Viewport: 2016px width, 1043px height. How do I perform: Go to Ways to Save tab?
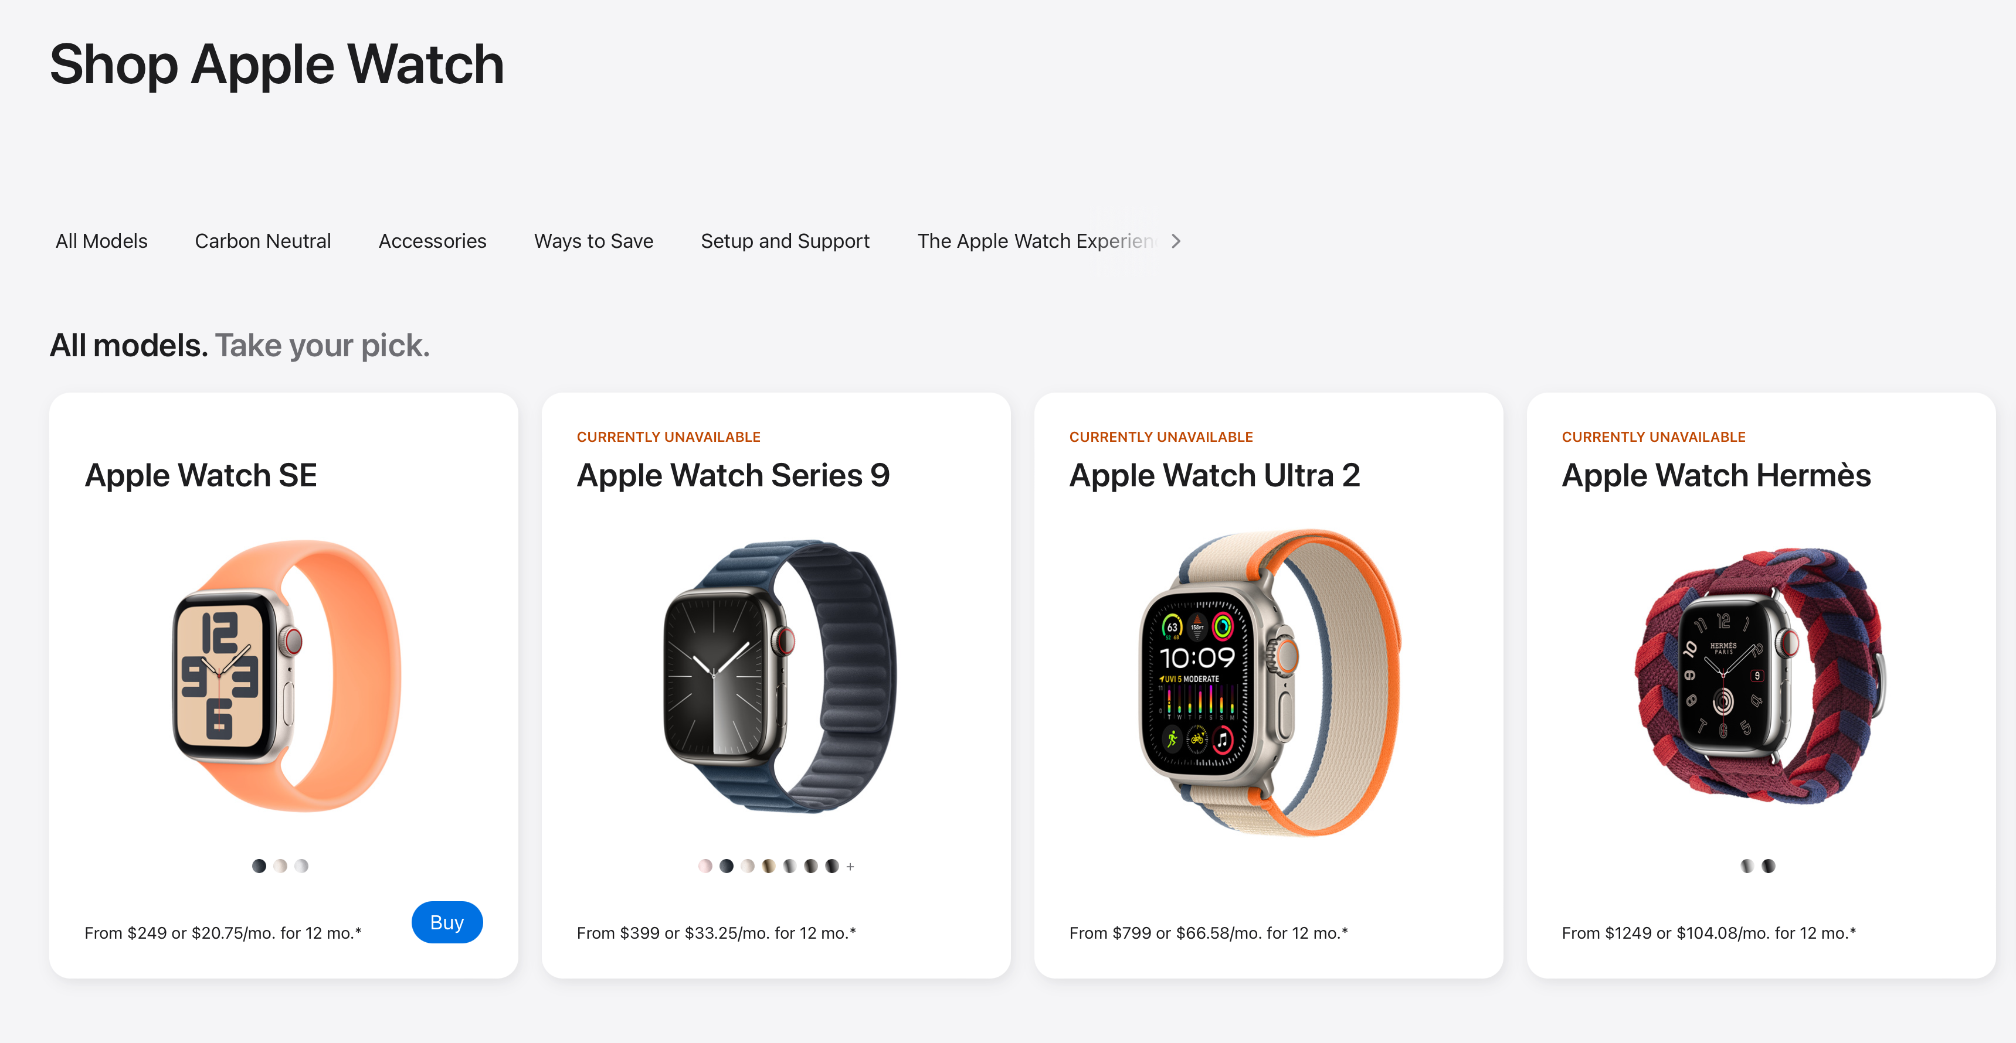click(x=594, y=241)
